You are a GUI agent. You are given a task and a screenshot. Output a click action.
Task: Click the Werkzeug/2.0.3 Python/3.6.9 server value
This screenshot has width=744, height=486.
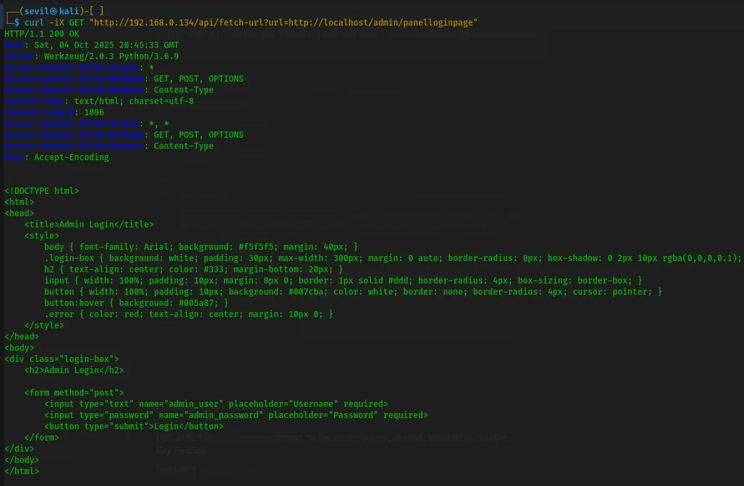pos(112,56)
